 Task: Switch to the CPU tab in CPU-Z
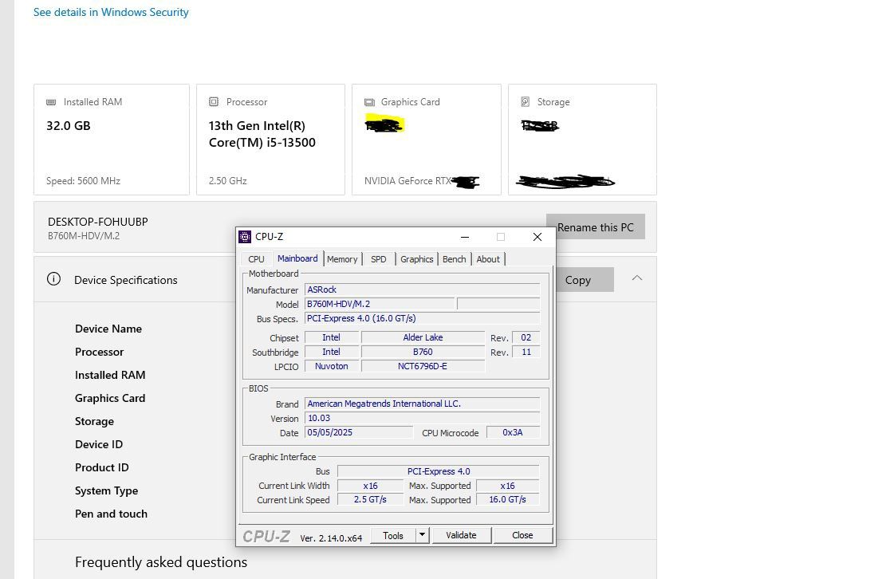(x=256, y=259)
